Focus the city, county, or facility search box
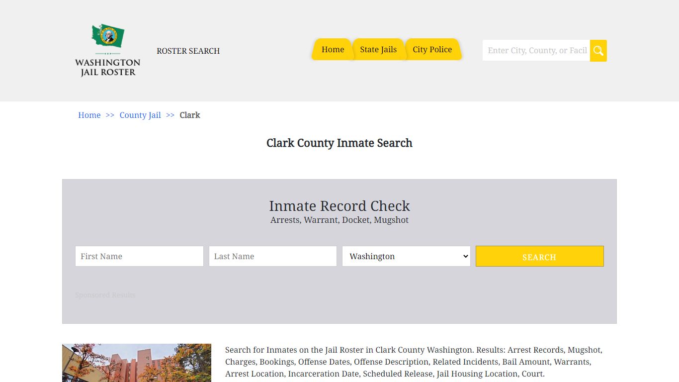This screenshot has width=679, height=382. pos(536,51)
